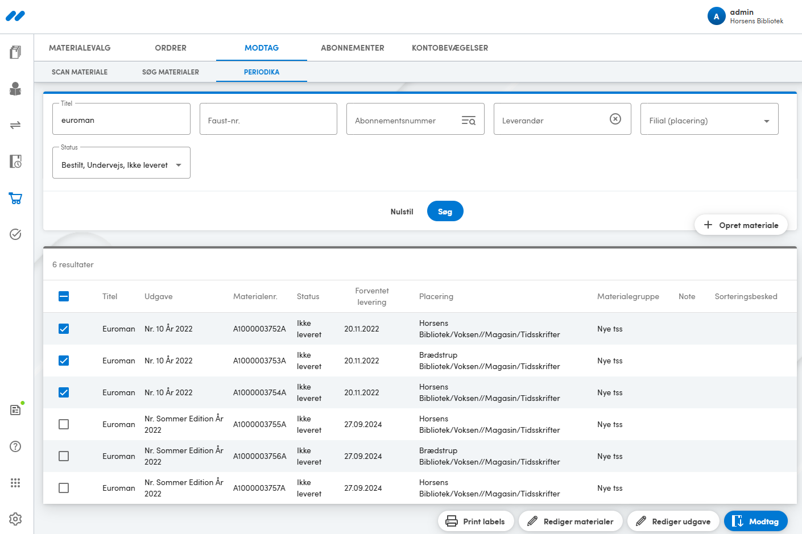802x534 pixels.
Task: Click the Nulstil button
Action: click(402, 212)
